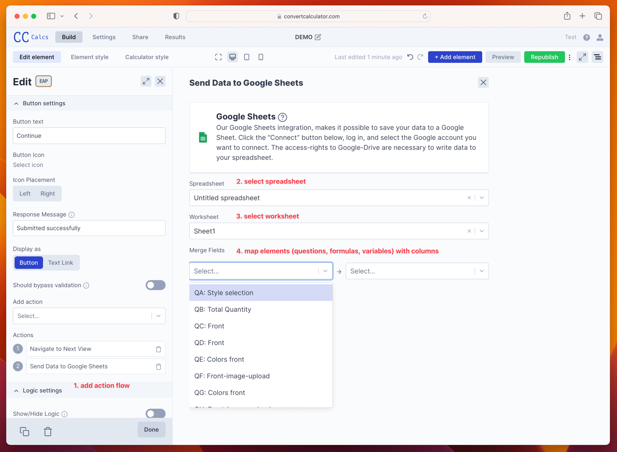This screenshot has height=452, width=617.
Task: Switch to Calculator style tab
Action: [x=147, y=57]
